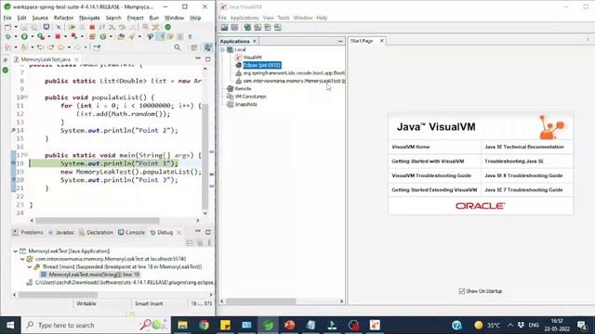Fold the populateList method at line 10

(x=26, y=96)
